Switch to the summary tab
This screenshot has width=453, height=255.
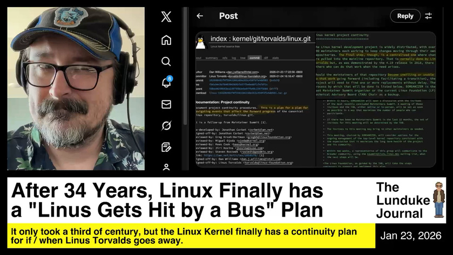pyautogui.click(x=212, y=58)
